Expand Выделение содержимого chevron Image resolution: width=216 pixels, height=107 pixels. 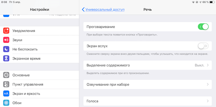[x=208, y=65]
